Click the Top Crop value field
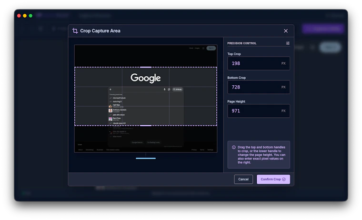The image size is (362, 220). pyautogui.click(x=259, y=63)
